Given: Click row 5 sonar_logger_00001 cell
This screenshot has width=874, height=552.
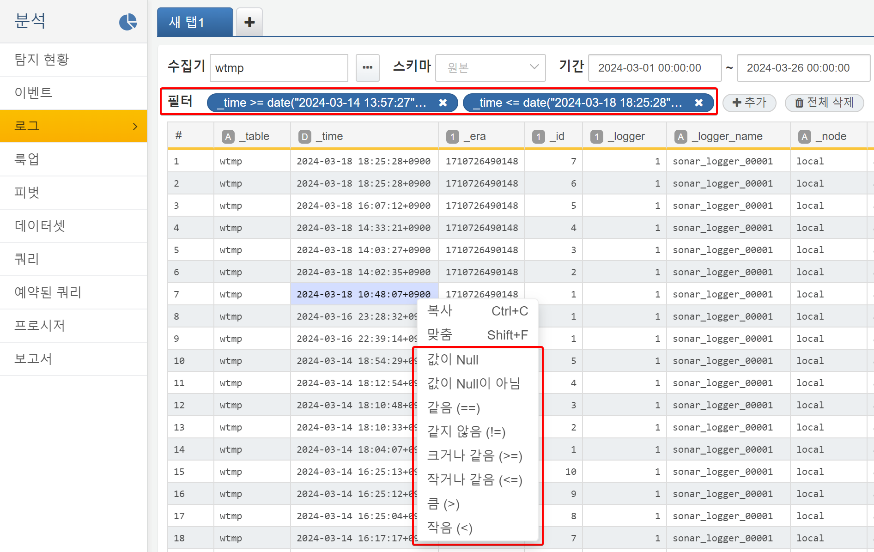Looking at the screenshot, I should [728, 250].
